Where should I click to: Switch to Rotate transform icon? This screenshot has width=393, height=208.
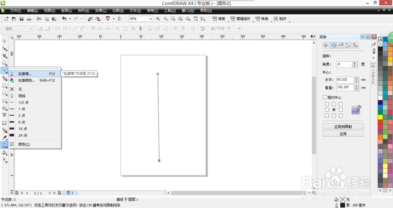click(x=333, y=45)
